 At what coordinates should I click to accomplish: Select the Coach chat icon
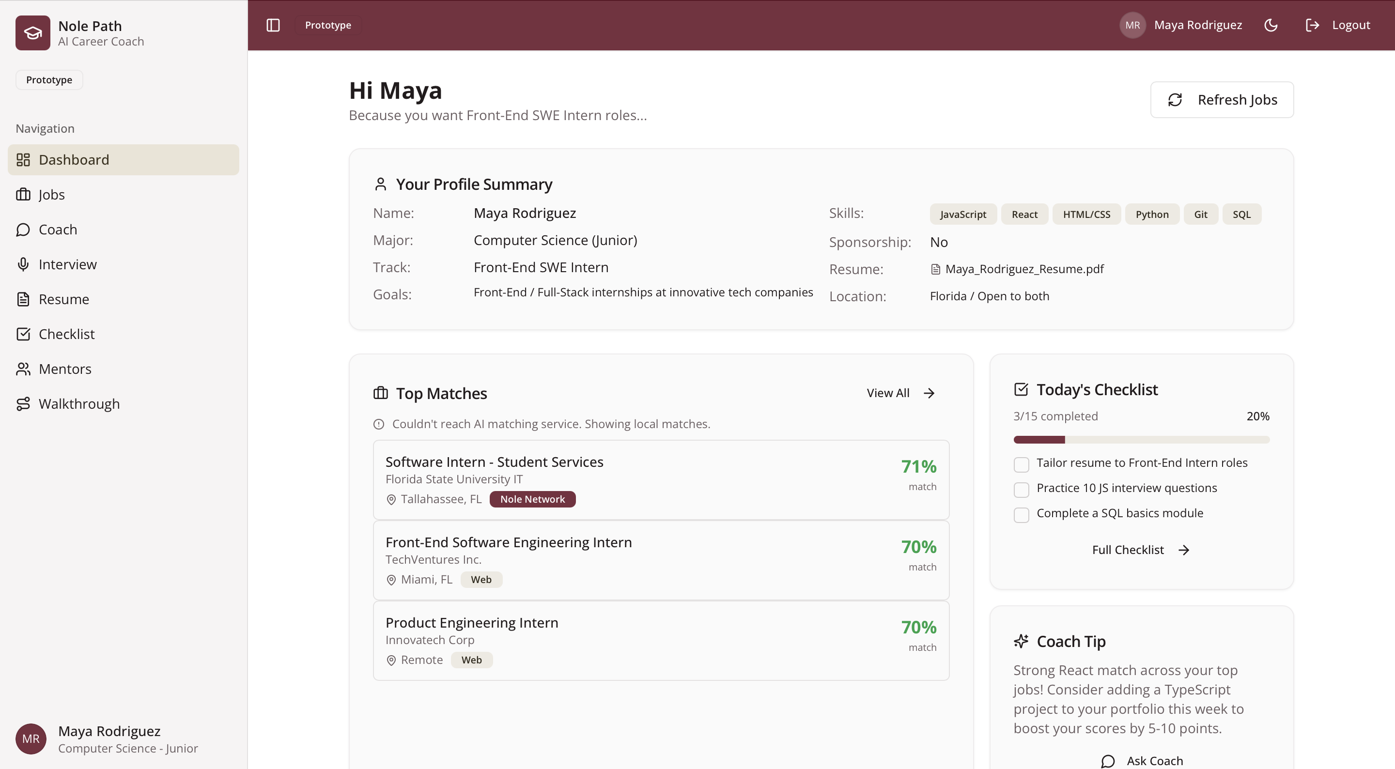click(23, 230)
